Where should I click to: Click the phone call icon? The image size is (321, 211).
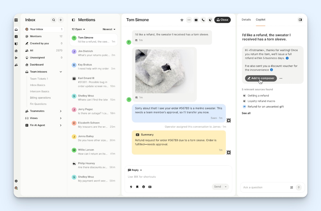pyautogui.click(x=203, y=20)
